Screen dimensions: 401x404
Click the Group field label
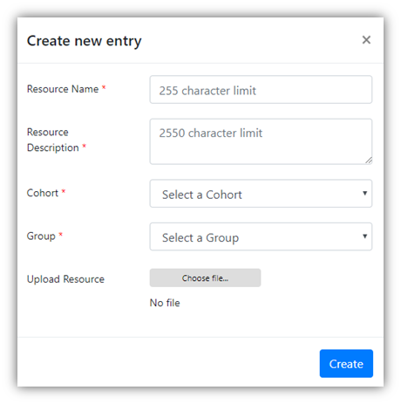click(x=41, y=236)
